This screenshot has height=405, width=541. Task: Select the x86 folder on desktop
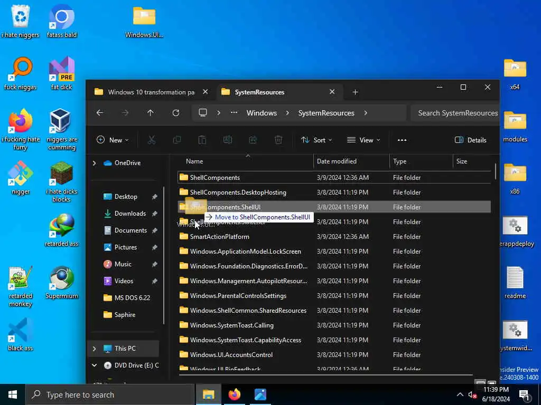[x=515, y=179]
